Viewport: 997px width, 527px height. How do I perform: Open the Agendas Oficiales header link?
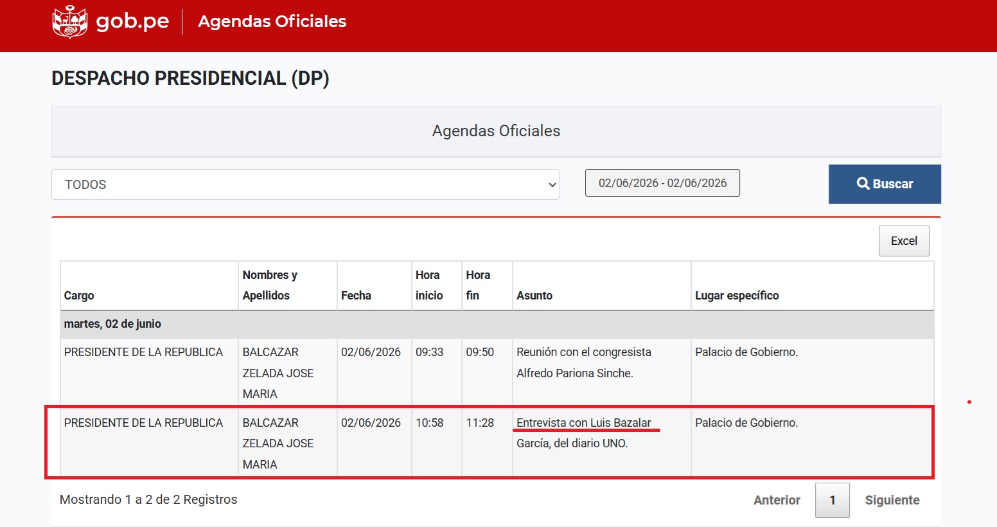point(272,21)
